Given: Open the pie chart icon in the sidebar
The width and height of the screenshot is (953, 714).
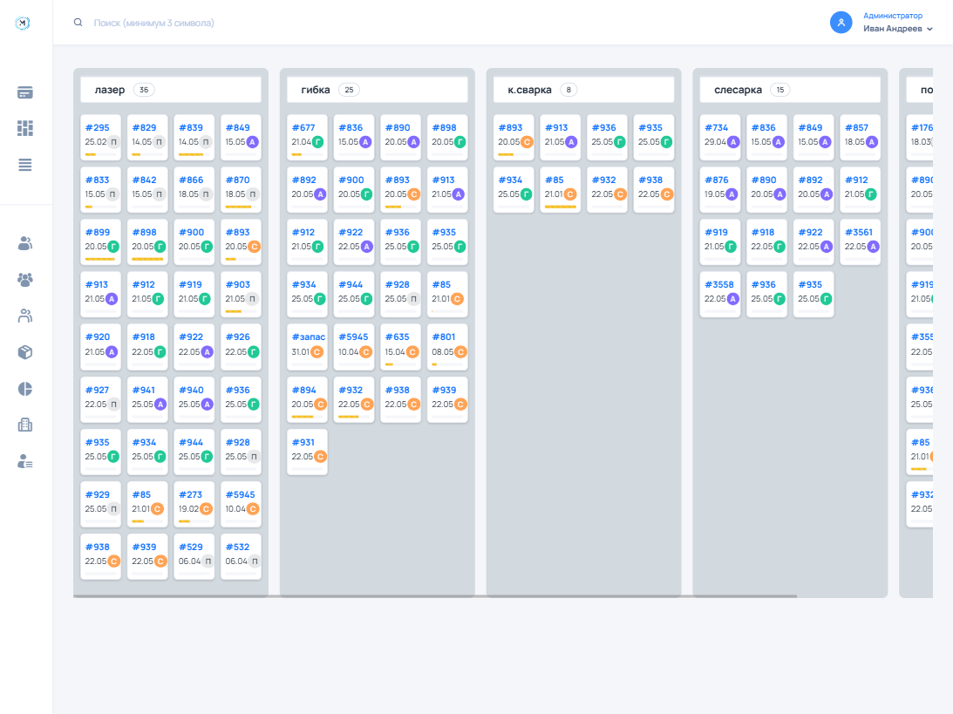Looking at the screenshot, I should (x=25, y=389).
